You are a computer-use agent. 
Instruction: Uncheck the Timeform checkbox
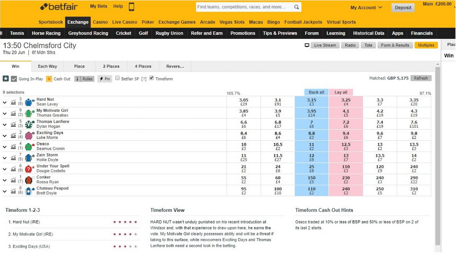click(151, 78)
